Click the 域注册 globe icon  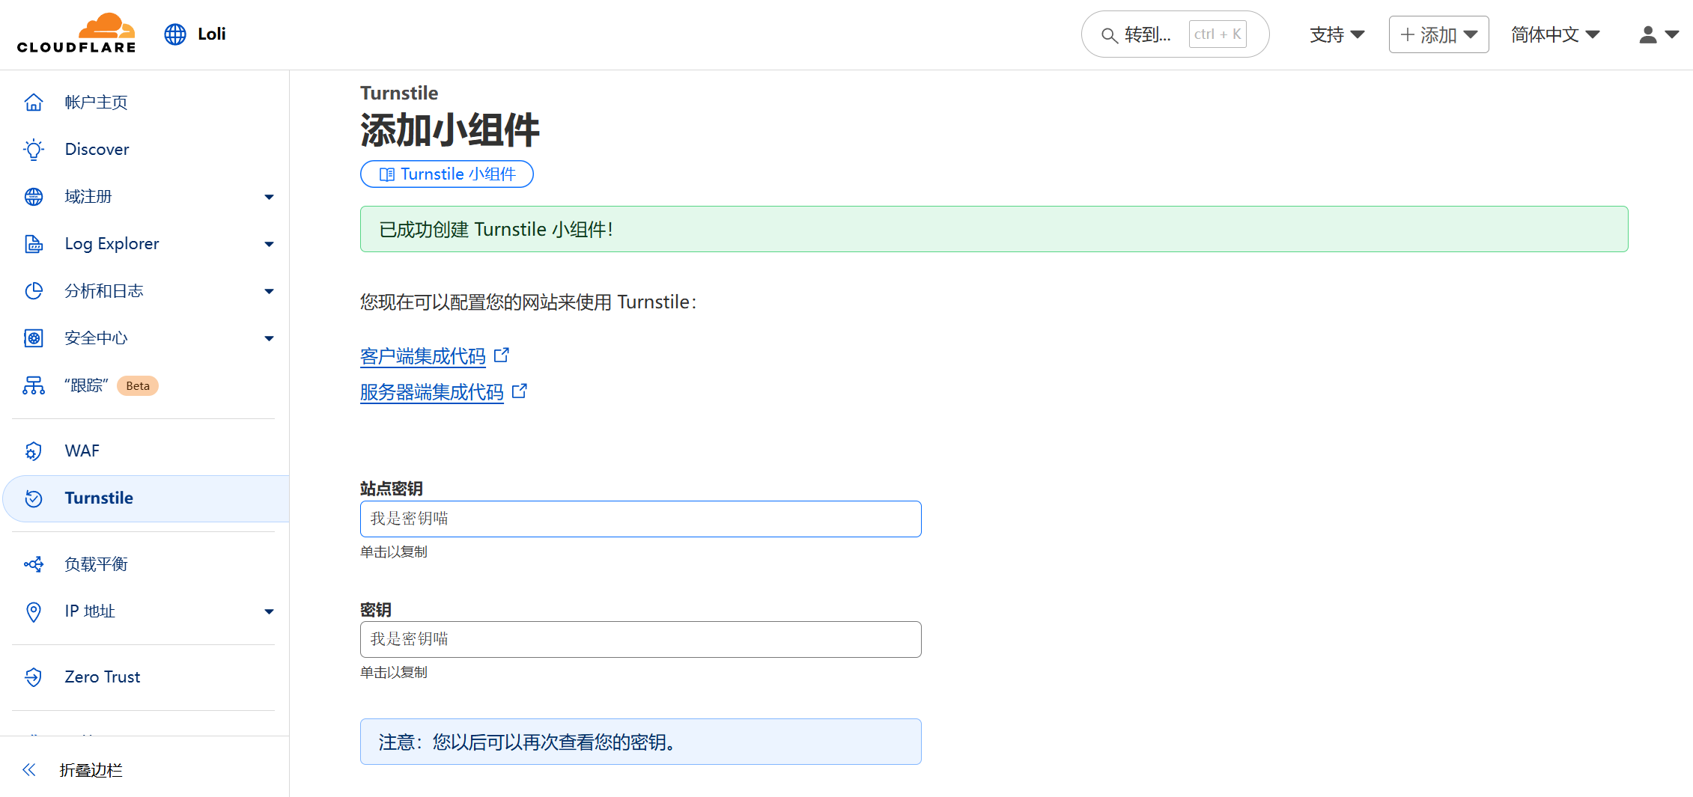click(34, 197)
